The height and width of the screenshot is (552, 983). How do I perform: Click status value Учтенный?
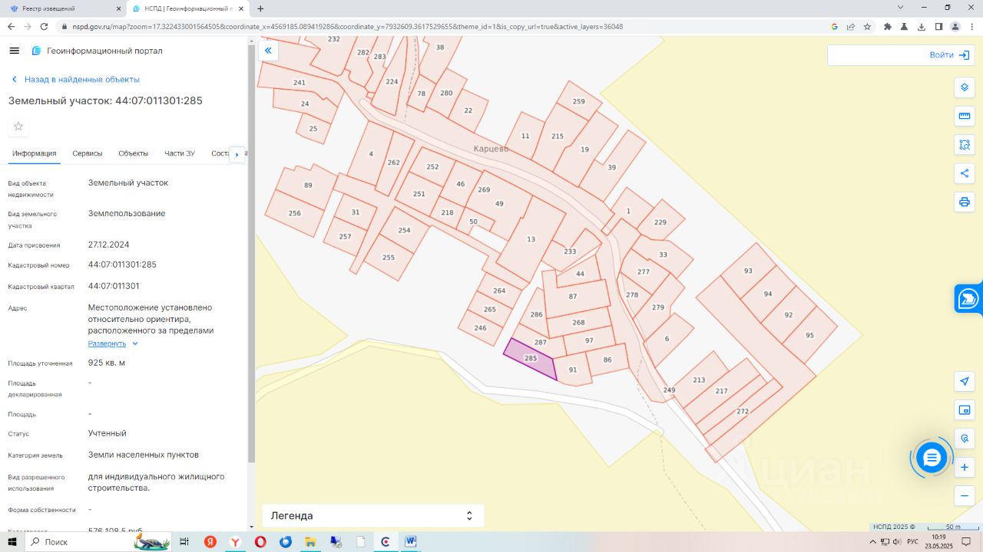[x=108, y=433]
